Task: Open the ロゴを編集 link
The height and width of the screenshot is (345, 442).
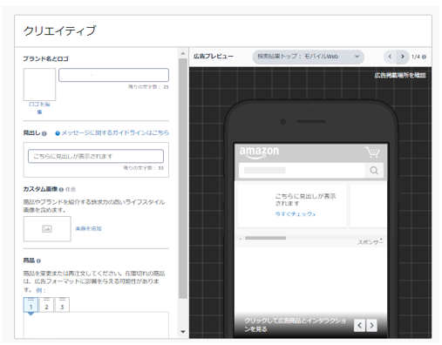Action: [39, 108]
